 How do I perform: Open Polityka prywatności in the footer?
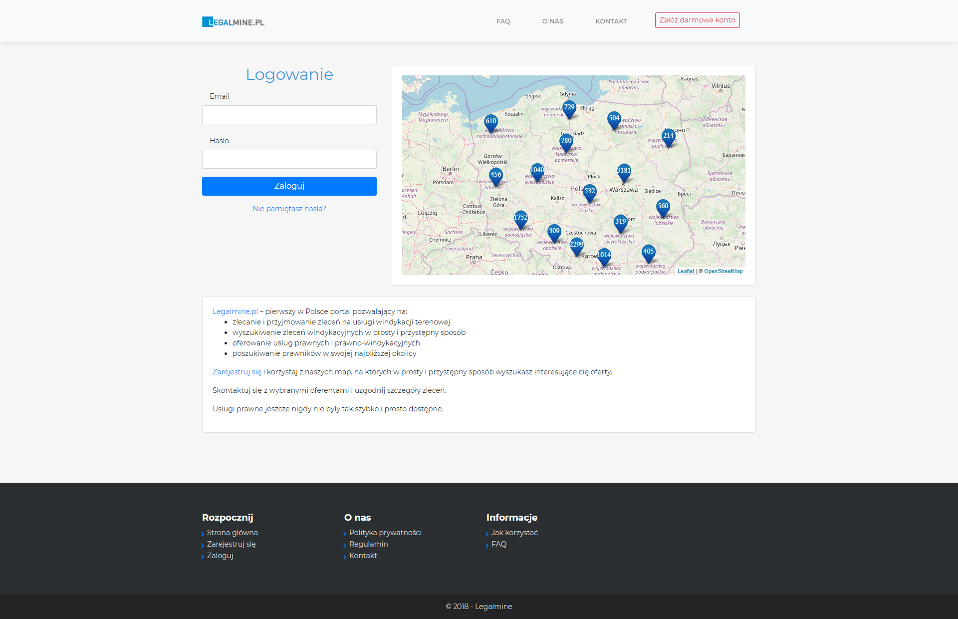(385, 533)
